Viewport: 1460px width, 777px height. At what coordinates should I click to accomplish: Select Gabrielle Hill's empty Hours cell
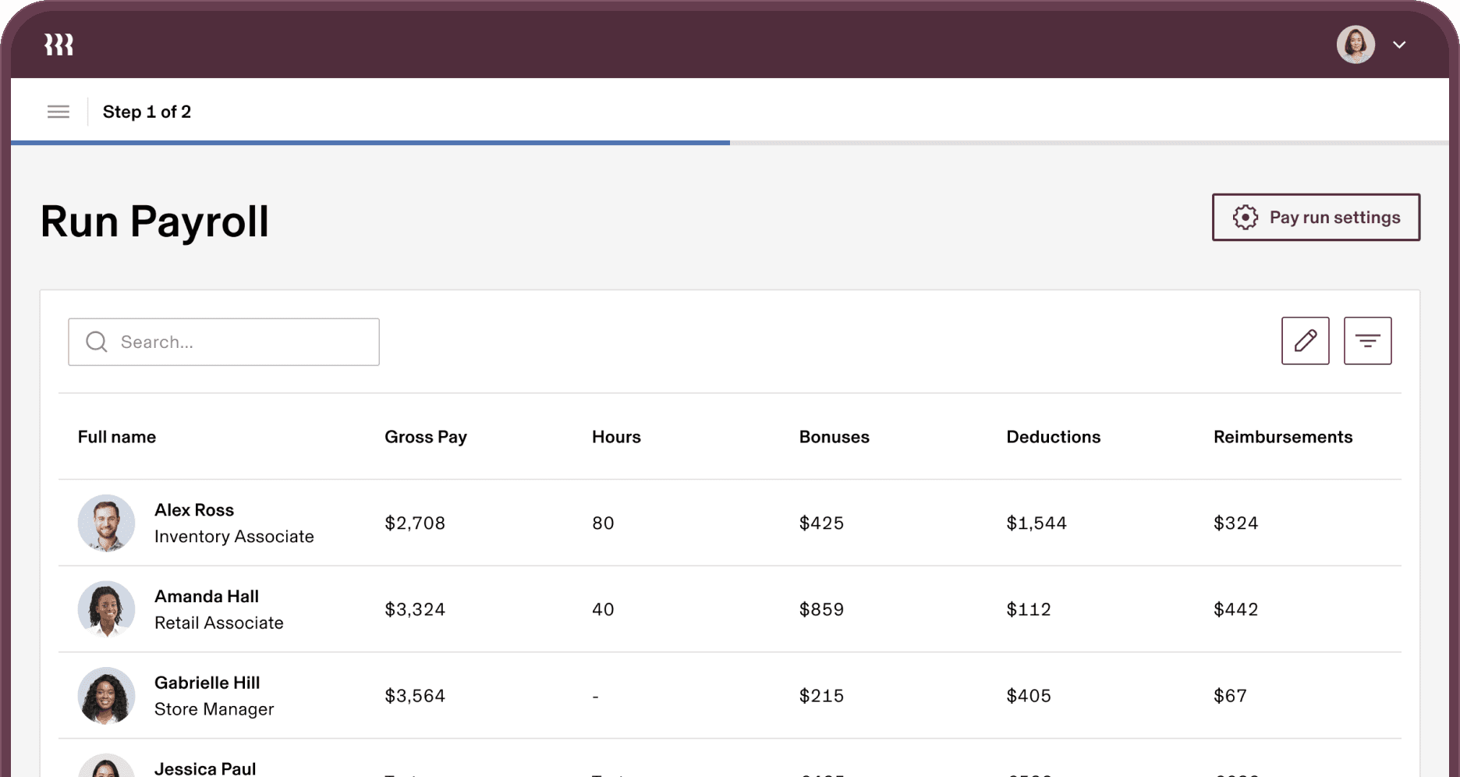tap(596, 696)
